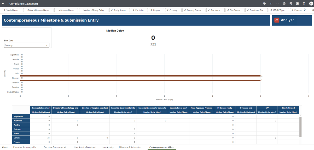Image resolution: width=314 pixels, height=150 pixels.
Task: Click the redo icon in the toolbar
Action: [278, 4]
